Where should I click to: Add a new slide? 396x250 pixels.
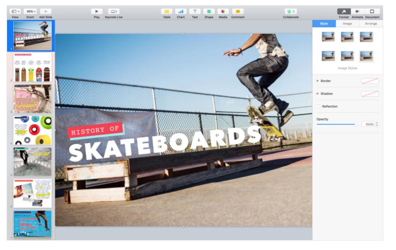pos(46,11)
